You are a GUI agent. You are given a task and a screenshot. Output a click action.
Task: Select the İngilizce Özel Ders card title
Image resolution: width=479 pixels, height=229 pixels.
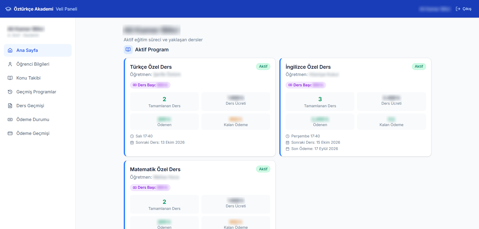point(308,67)
